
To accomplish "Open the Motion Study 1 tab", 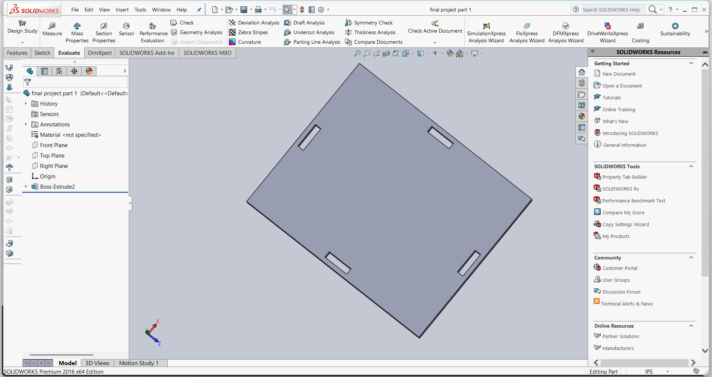I will [139, 363].
